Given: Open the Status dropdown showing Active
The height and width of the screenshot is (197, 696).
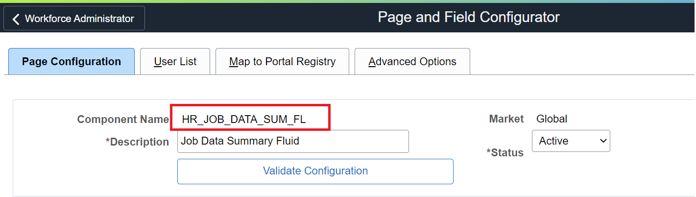Looking at the screenshot, I should tap(570, 141).
